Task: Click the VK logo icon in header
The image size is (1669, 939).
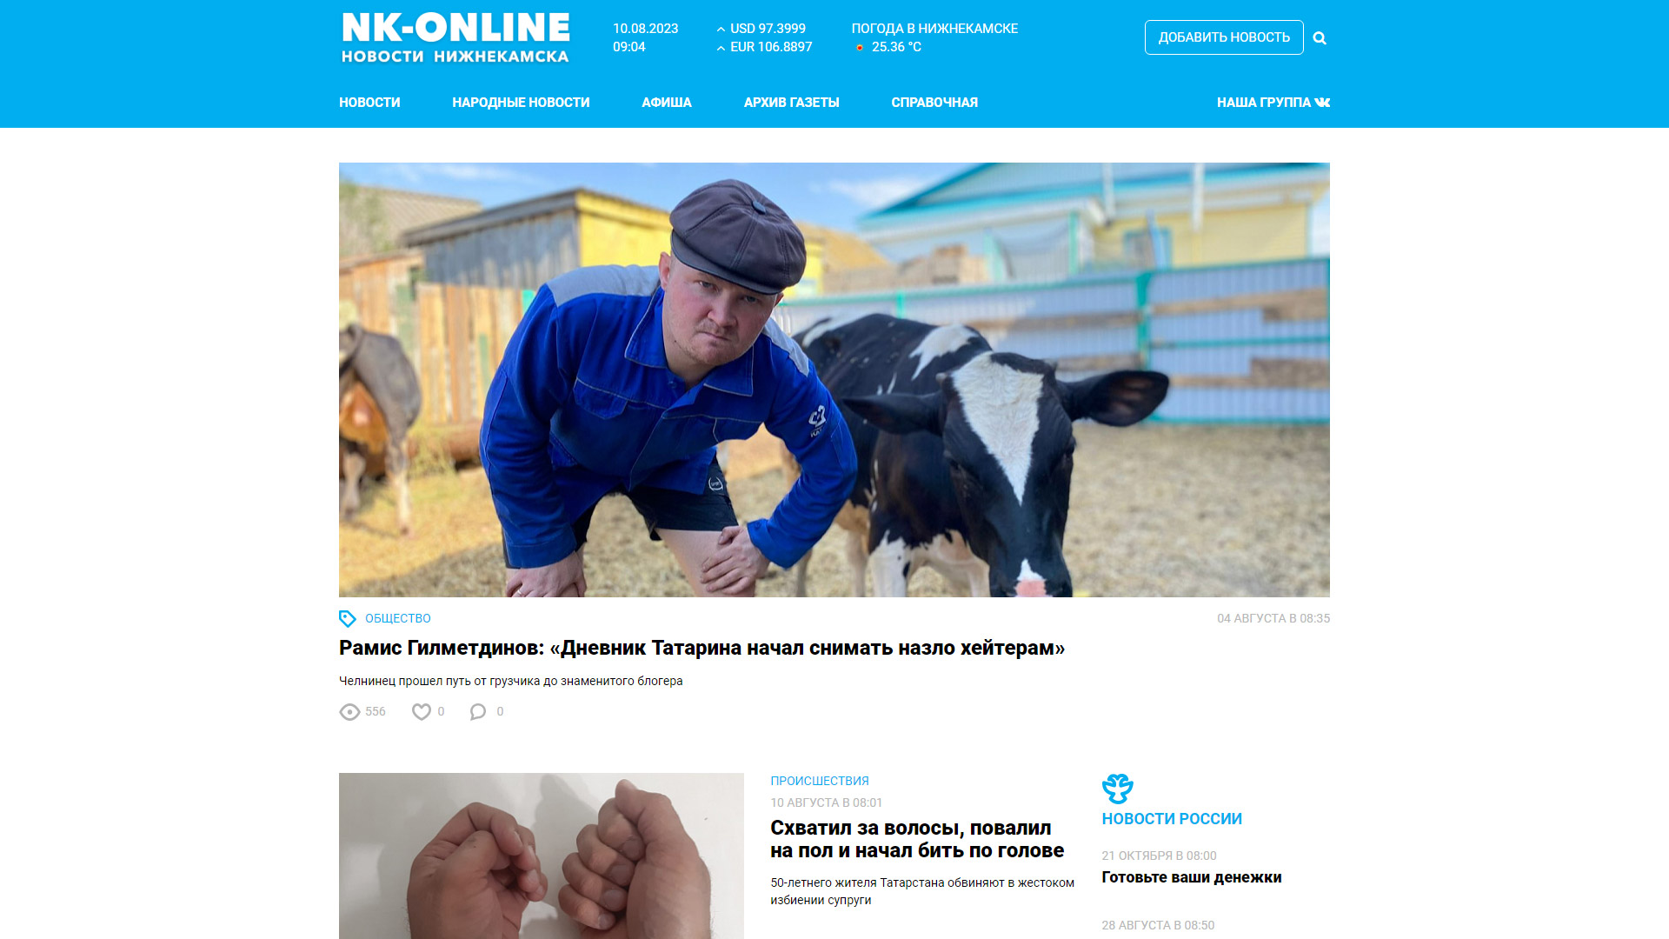Action: click(x=1322, y=103)
